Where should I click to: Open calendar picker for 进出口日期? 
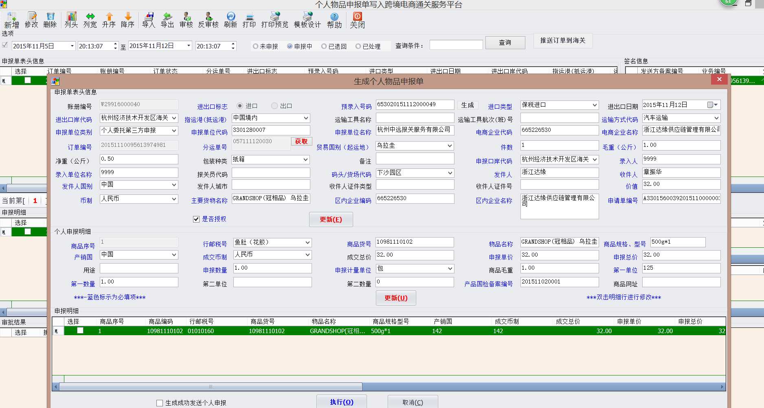(713, 105)
